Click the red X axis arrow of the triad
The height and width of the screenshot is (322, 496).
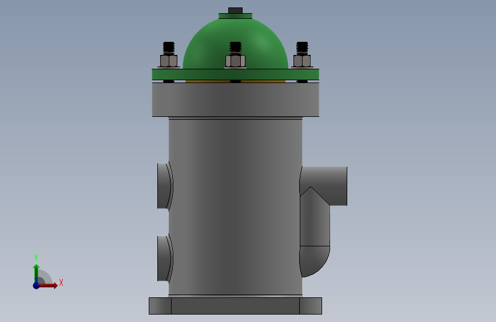48,285
